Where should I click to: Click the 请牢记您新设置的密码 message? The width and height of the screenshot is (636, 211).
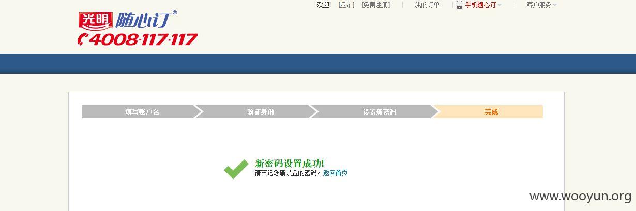287,173
